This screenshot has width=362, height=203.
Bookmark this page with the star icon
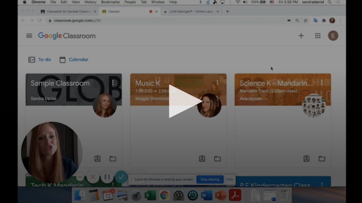point(306,20)
